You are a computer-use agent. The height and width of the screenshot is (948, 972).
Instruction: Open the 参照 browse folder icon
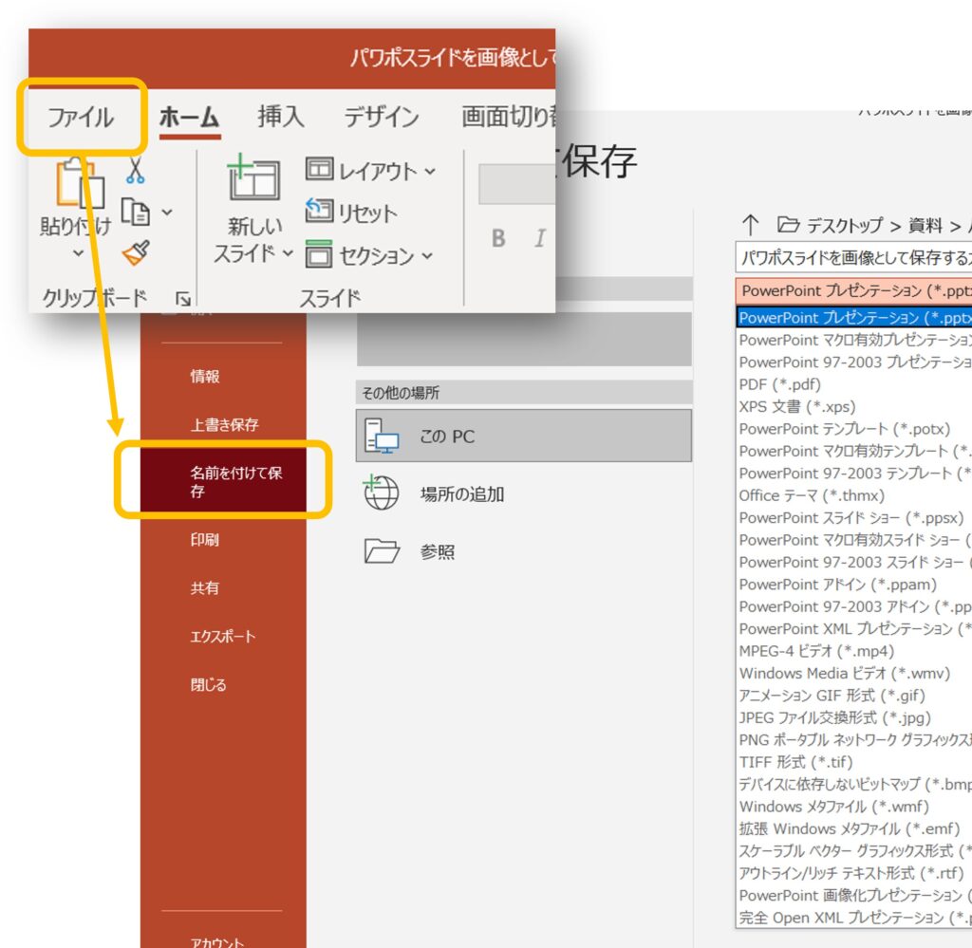381,551
